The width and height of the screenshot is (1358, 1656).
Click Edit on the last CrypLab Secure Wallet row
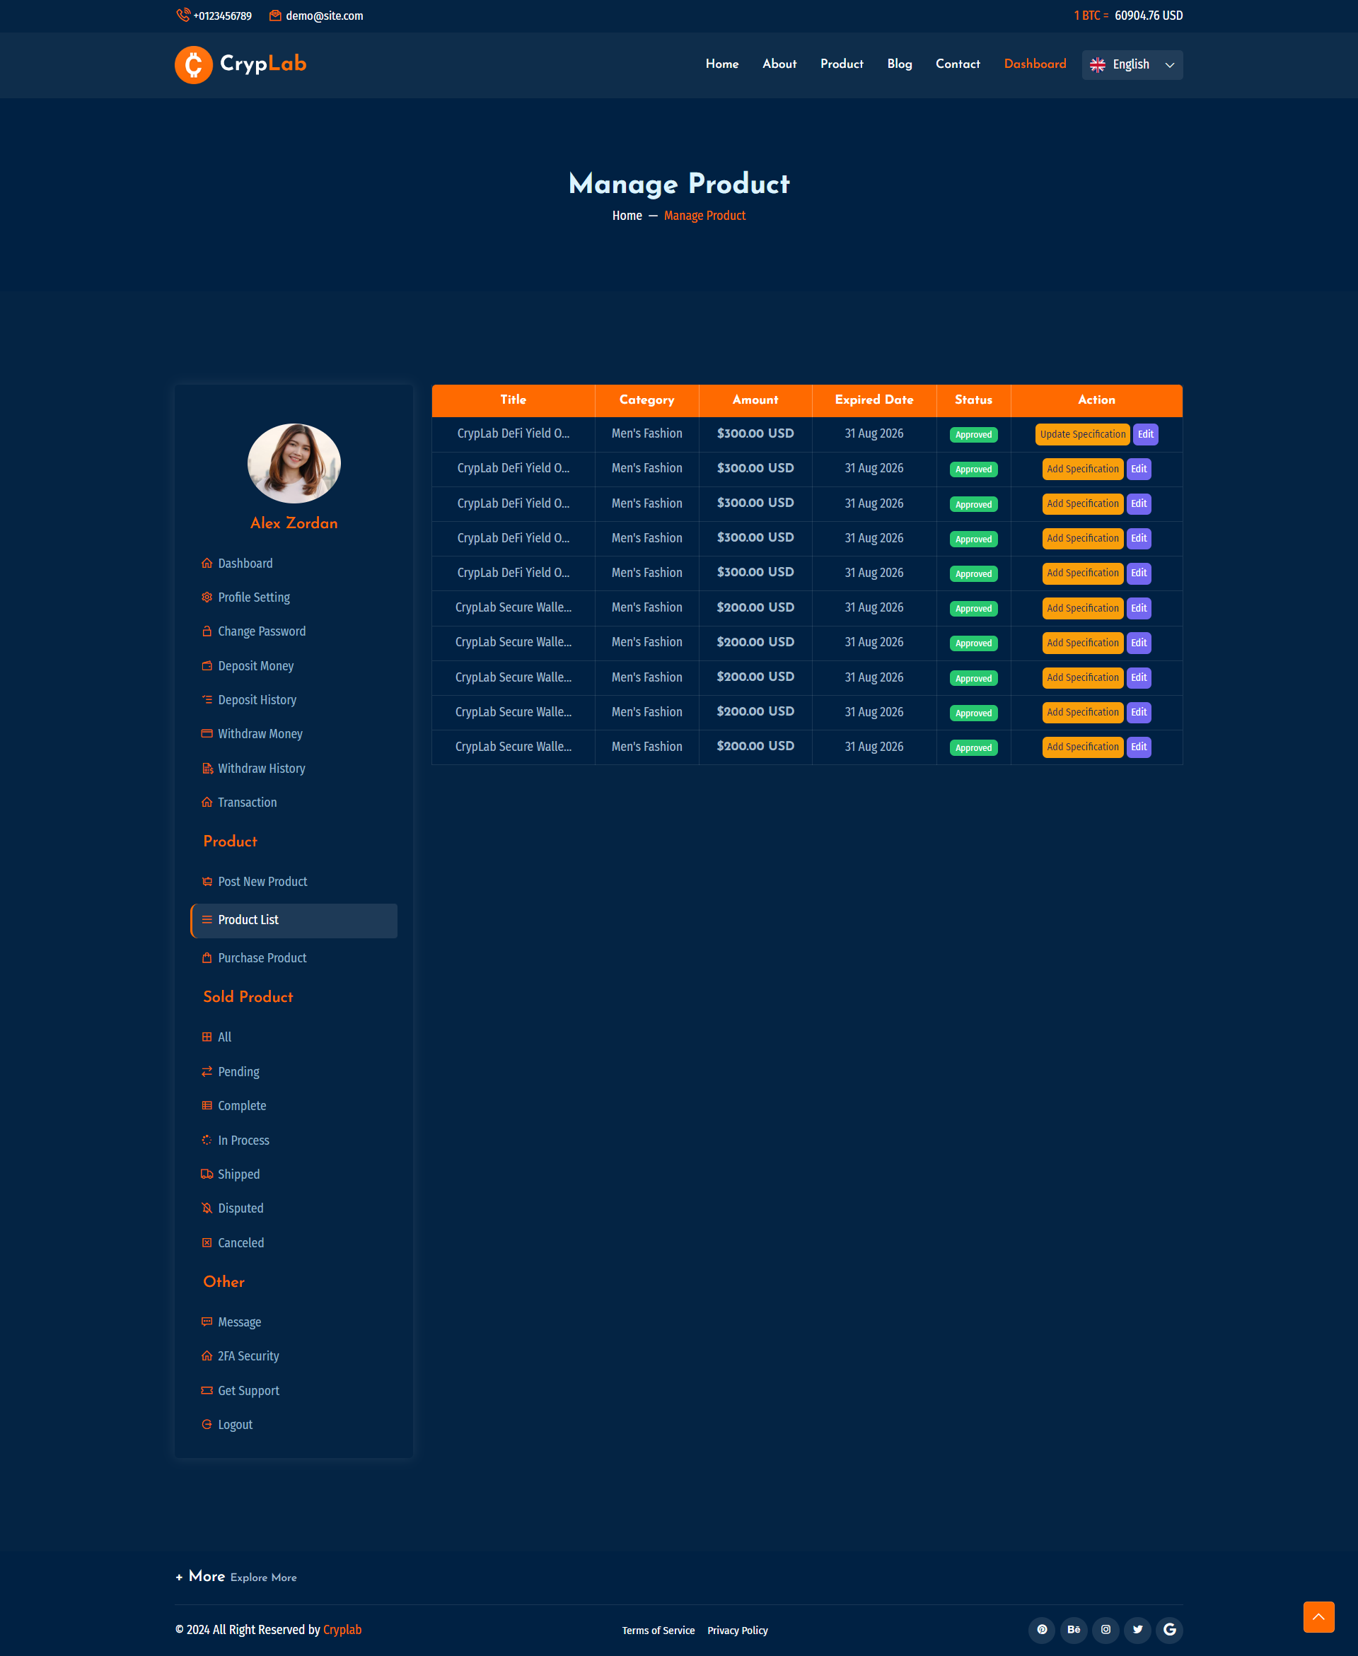1139,747
